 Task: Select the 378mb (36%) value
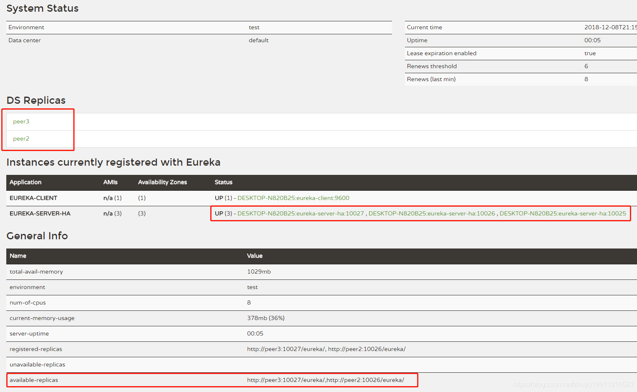click(x=266, y=318)
